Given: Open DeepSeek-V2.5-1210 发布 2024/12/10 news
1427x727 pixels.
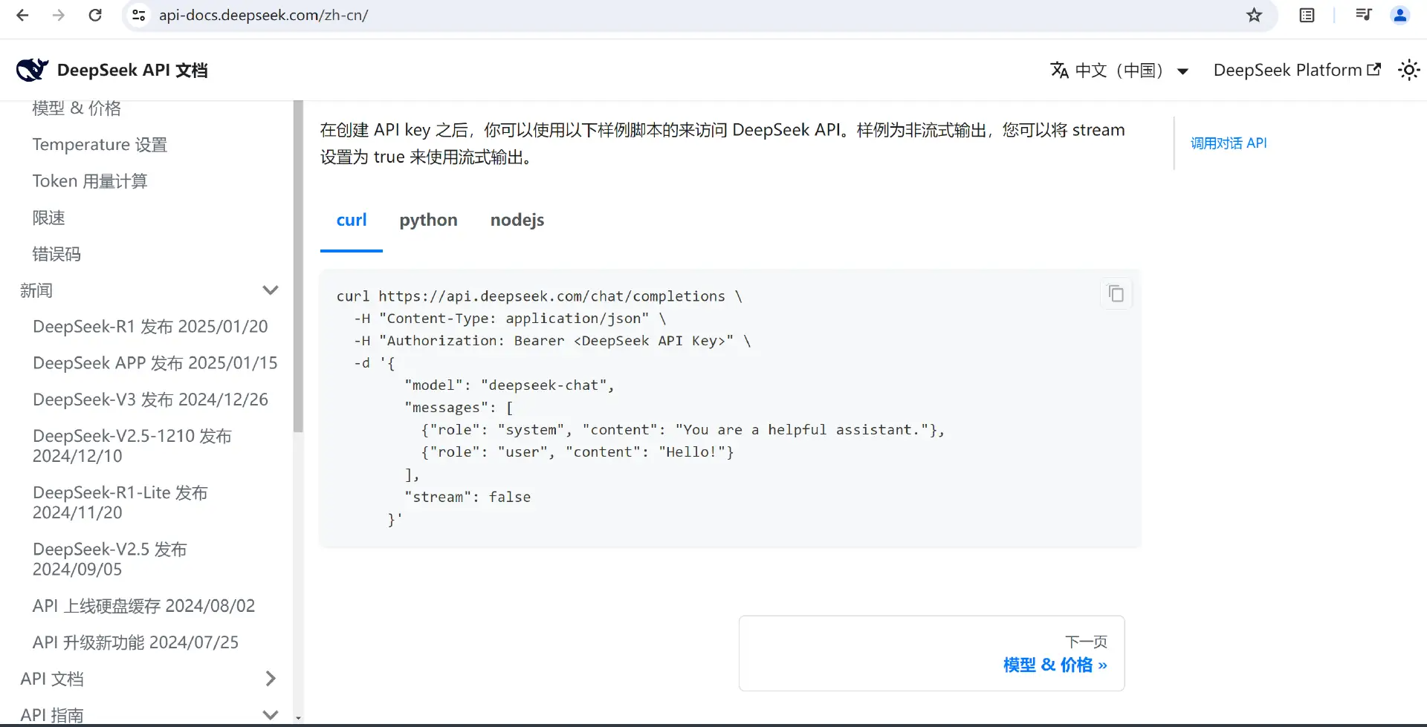Looking at the screenshot, I should pos(132,446).
